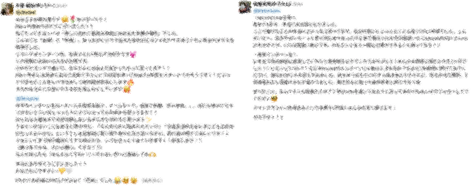
Task: Click the pink heart emoji in left message
Action: [x=132, y=54]
